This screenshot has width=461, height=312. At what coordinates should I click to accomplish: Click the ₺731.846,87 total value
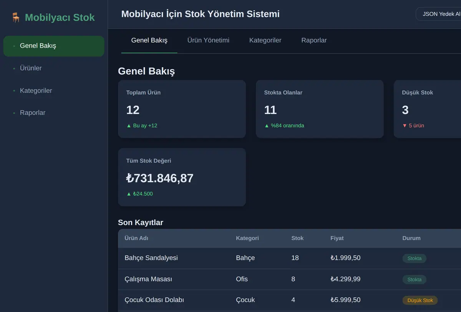click(160, 178)
